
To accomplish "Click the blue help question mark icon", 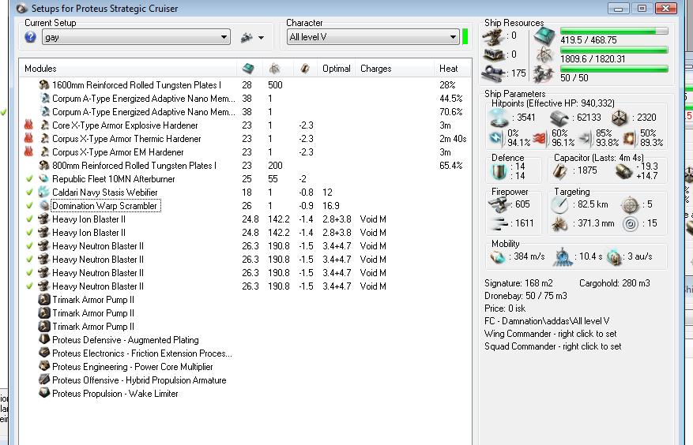I will pyautogui.click(x=31, y=37).
